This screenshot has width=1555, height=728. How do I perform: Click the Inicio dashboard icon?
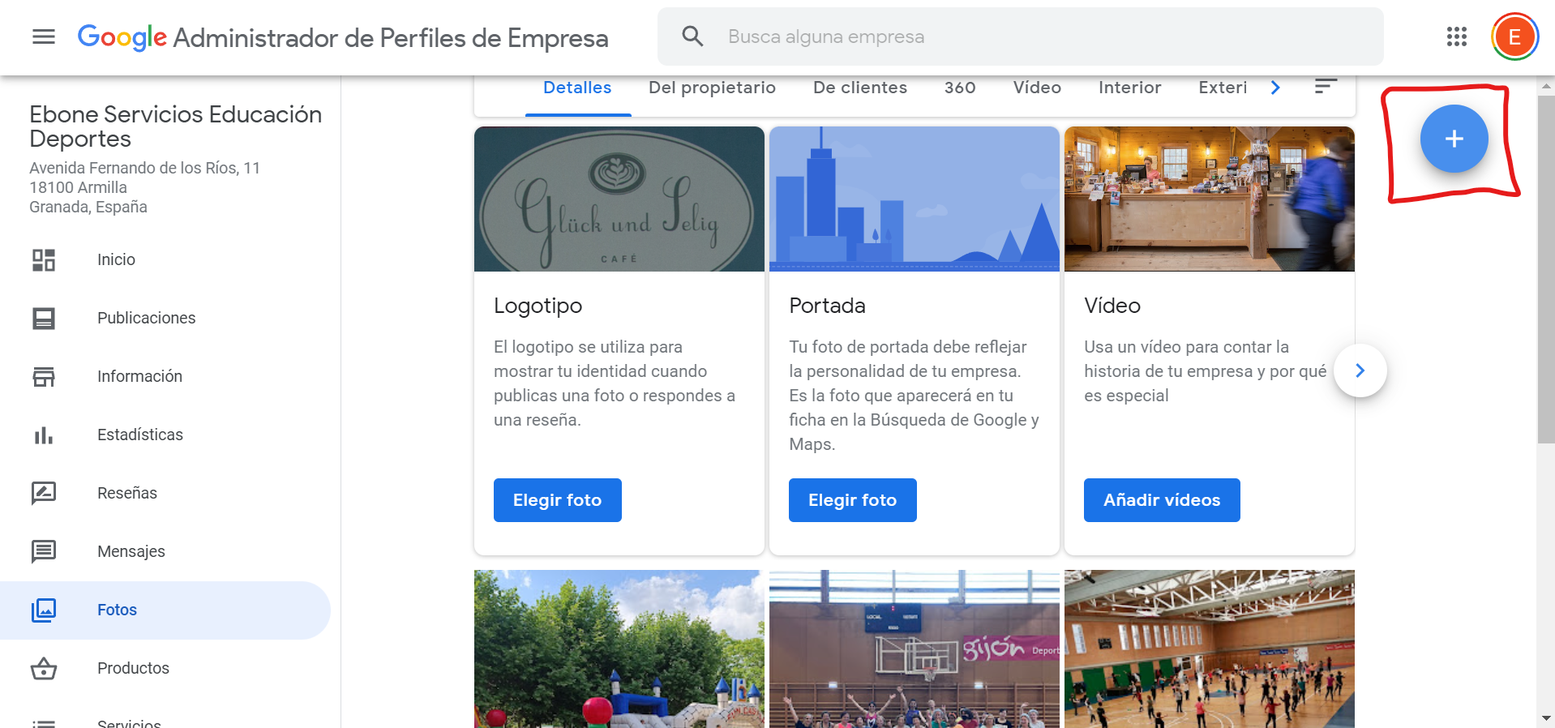click(44, 260)
